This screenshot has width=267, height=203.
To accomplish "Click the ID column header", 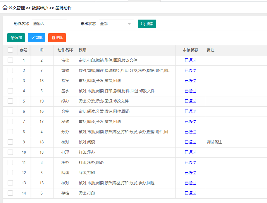I will click(41, 50).
